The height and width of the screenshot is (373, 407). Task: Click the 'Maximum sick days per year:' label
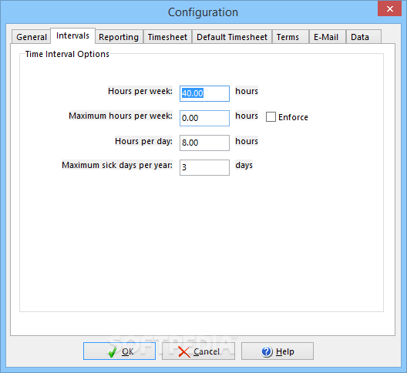coord(117,165)
